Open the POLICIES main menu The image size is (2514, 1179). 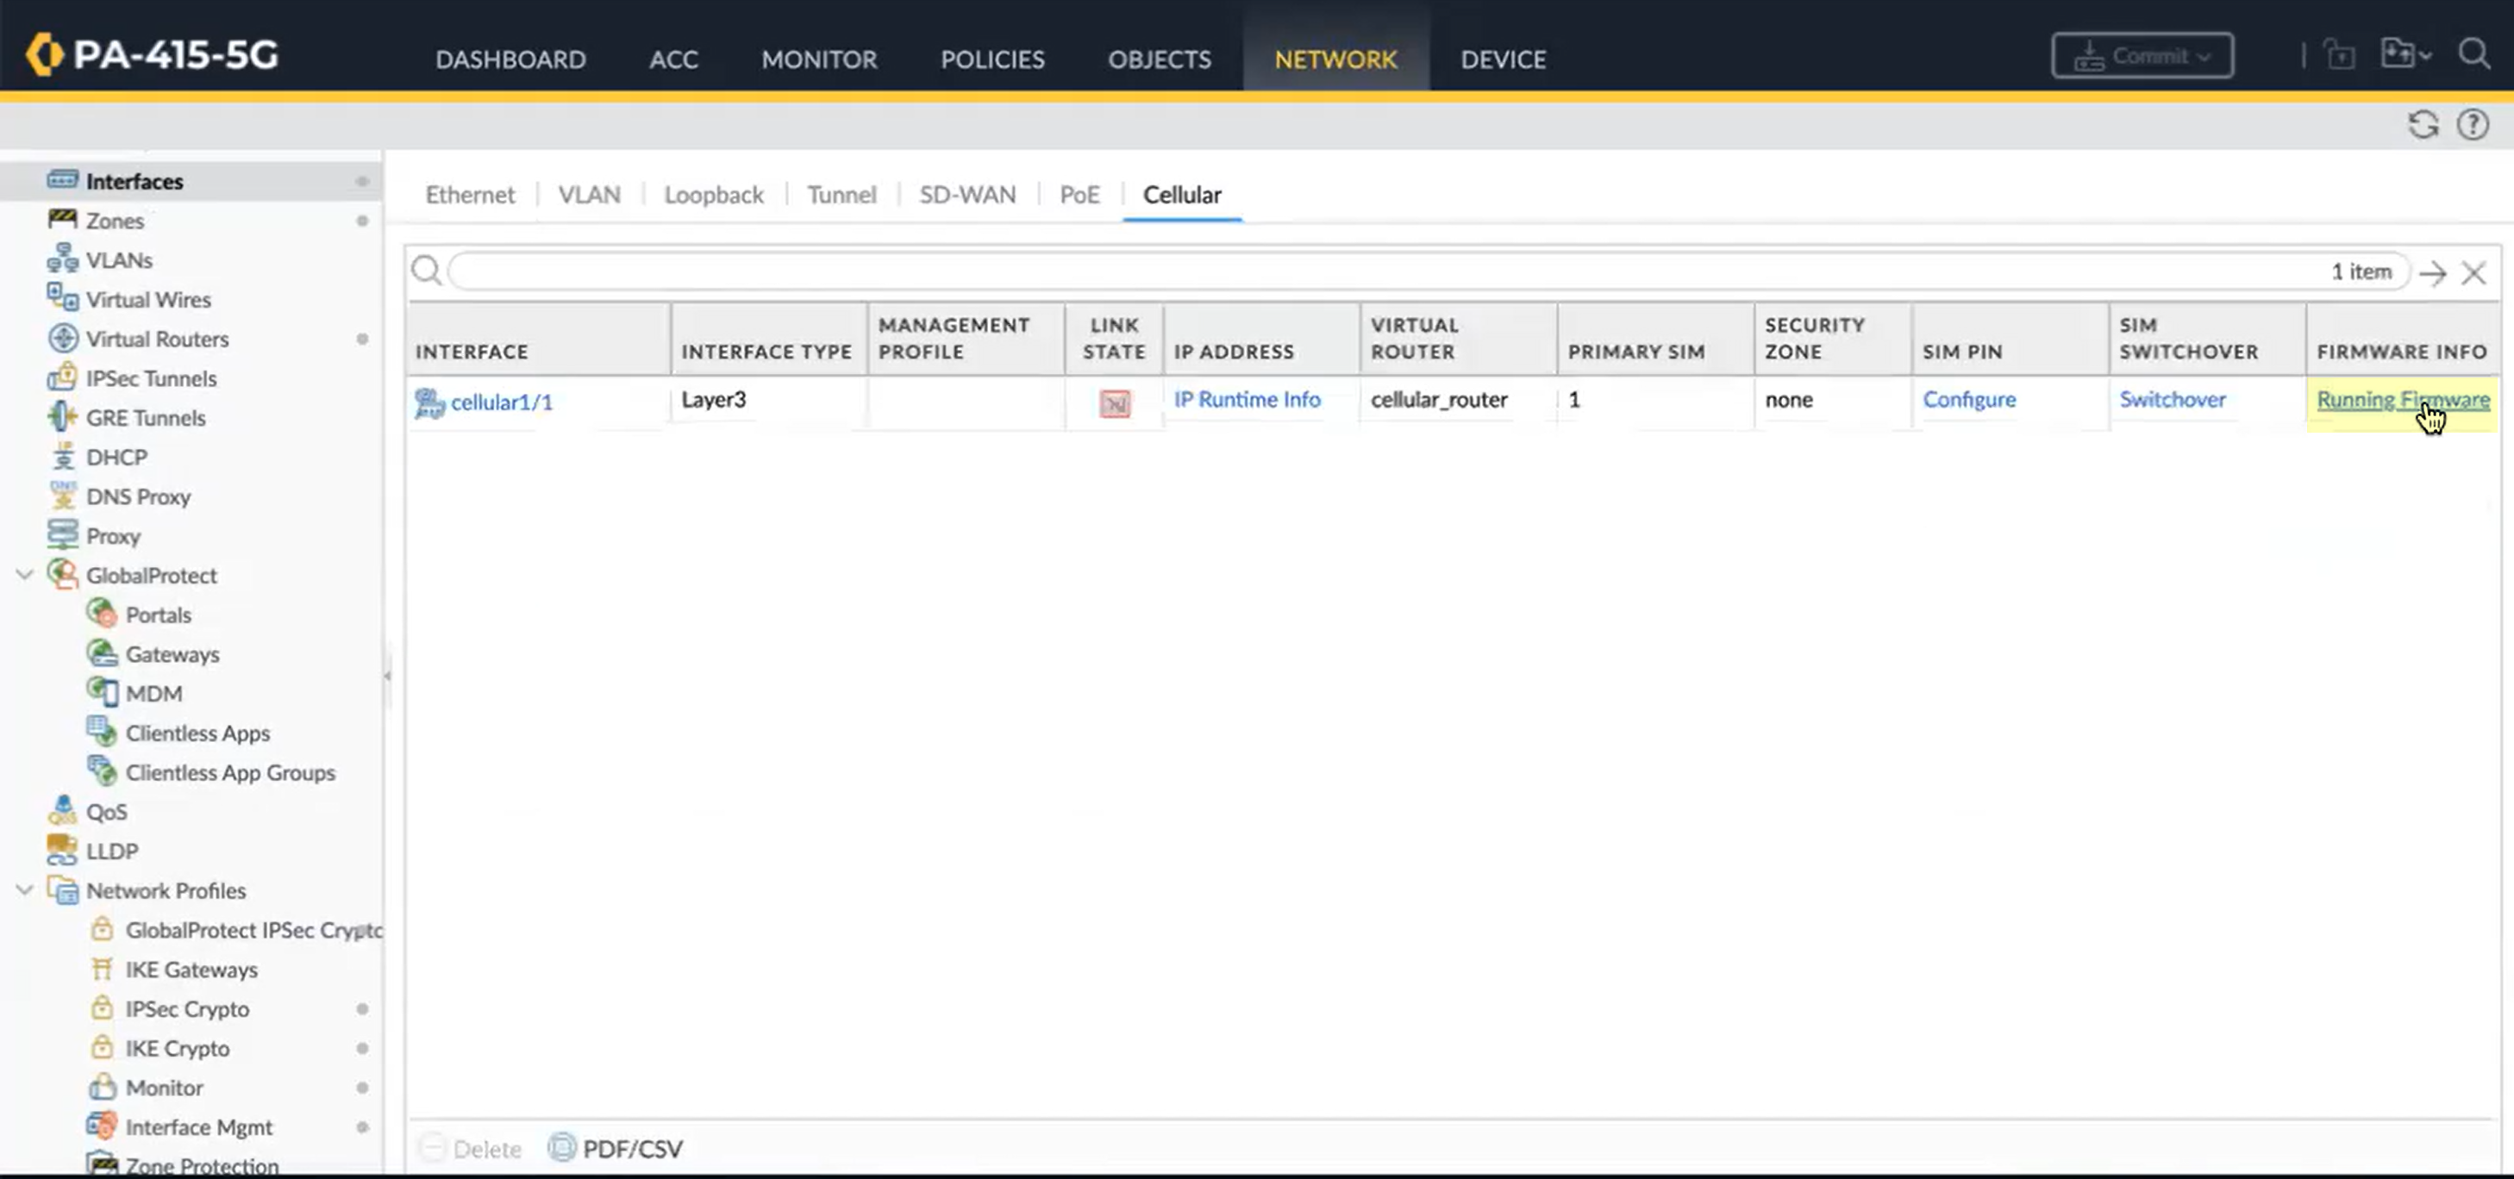[991, 59]
